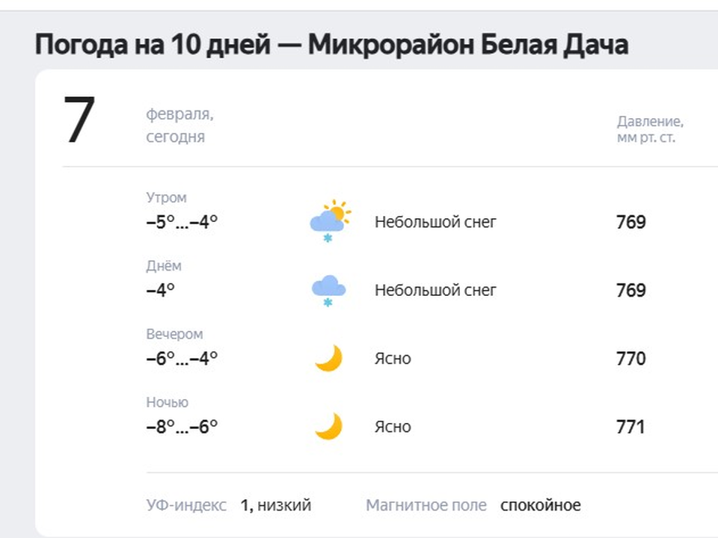Click the УФ-индекс label
718x538 pixels.
coord(186,505)
